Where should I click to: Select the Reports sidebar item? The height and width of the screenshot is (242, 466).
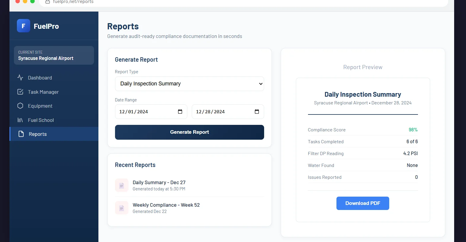(54, 134)
